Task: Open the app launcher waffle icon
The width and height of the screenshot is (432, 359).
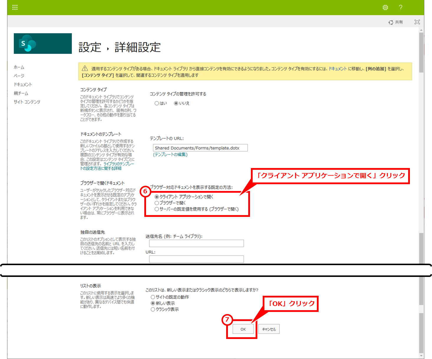Action: (x=15, y=7)
